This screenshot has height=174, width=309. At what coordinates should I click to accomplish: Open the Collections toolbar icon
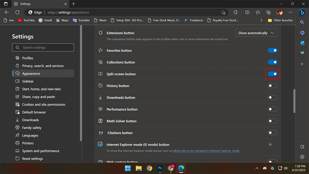(269, 12)
